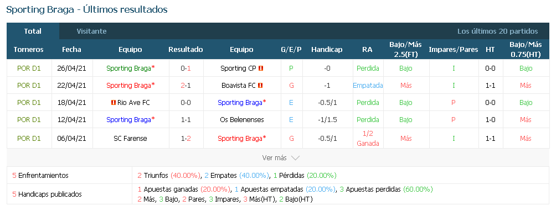Click the Impares/Pares column header
Viewport: 551px width, 211px height.
[454, 49]
